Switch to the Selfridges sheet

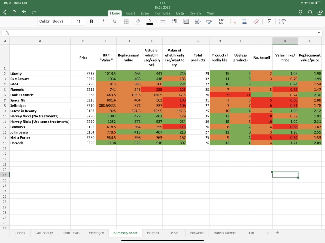click(x=96, y=233)
